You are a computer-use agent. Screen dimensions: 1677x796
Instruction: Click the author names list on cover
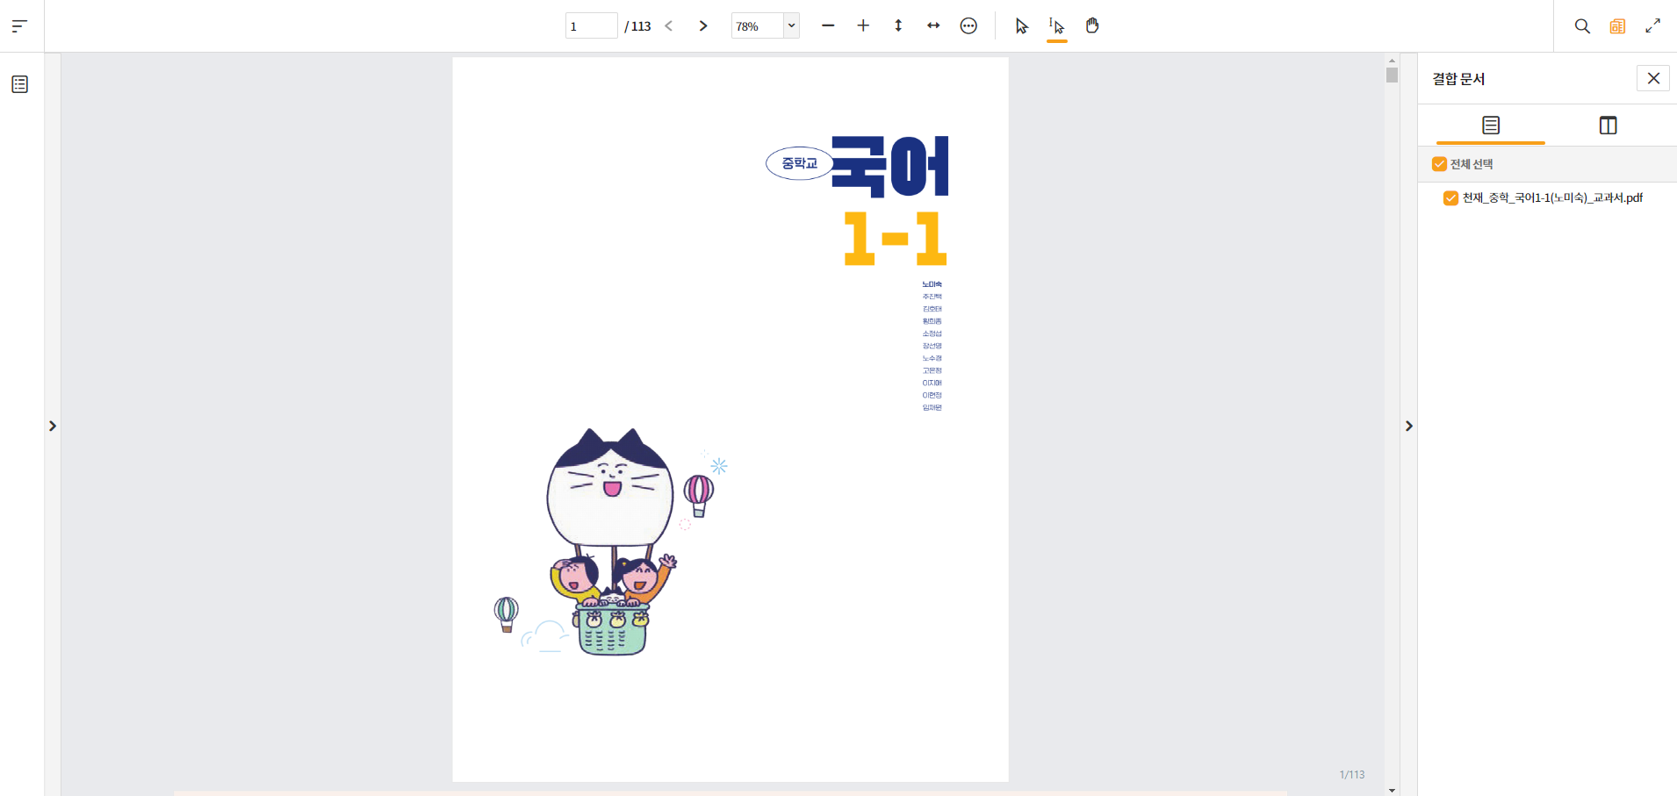(x=932, y=346)
